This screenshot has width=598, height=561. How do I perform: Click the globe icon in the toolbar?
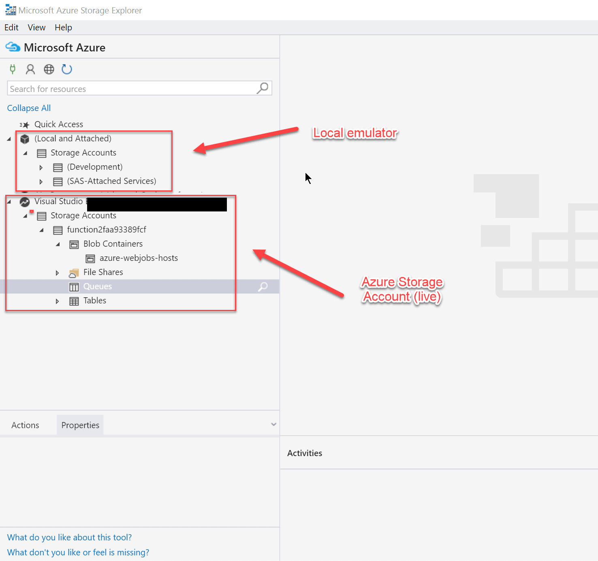point(49,69)
